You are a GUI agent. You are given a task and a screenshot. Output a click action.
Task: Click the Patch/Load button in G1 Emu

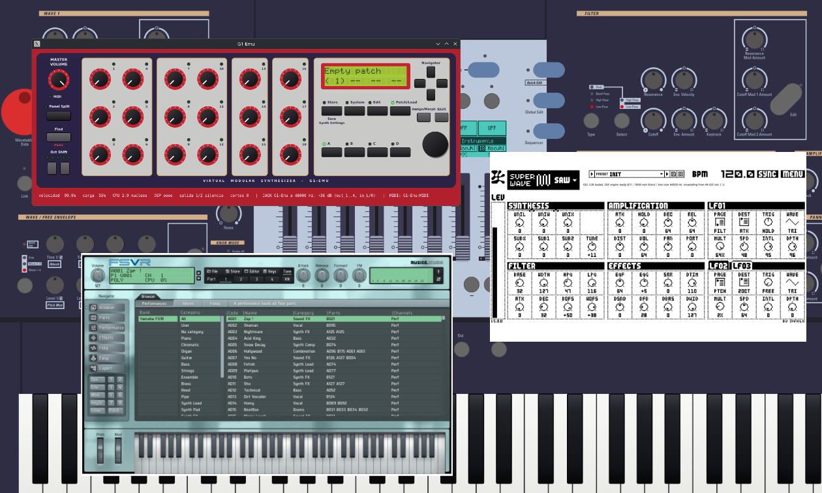pyautogui.click(x=400, y=111)
